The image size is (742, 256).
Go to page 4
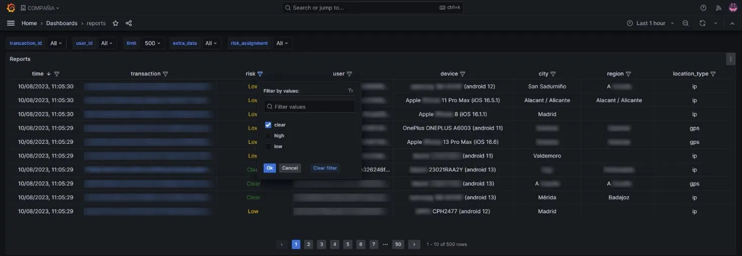[x=335, y=244]
